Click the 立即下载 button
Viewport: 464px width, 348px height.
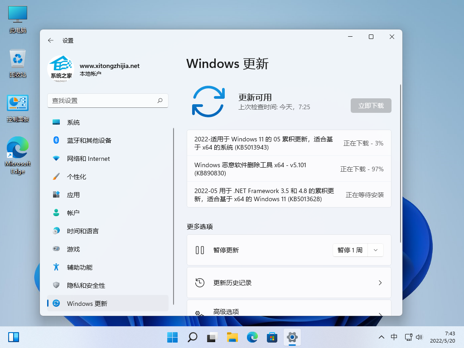pos(371,105)
